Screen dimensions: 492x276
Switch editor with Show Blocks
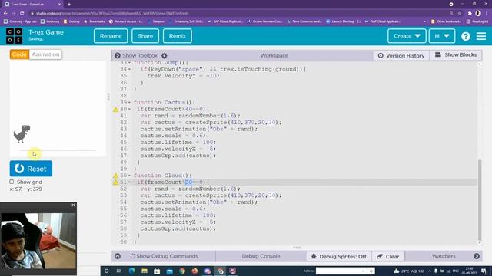tap(456, 54)
